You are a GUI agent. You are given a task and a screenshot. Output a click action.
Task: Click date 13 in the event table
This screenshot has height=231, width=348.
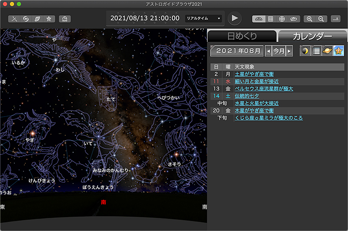click(x=216, y=89)
